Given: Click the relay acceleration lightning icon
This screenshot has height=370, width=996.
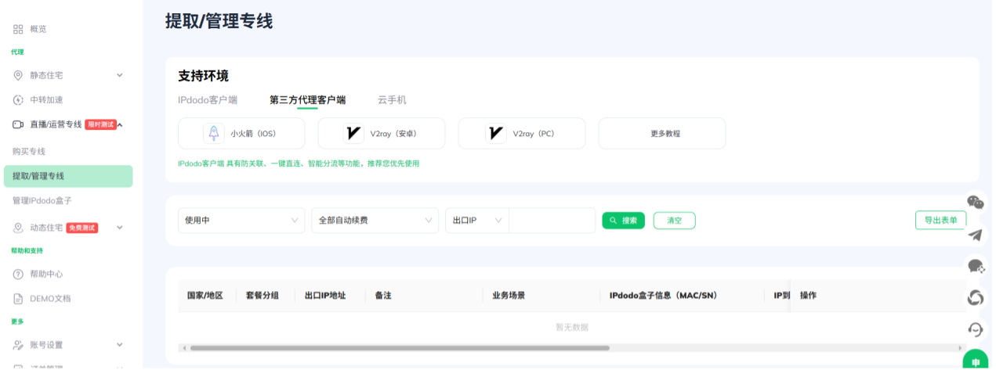Looking at the screenshot, I should tap(18, 99).
